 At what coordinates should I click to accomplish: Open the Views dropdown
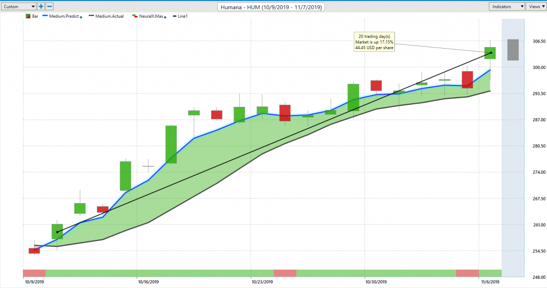click(x=536, y=6)
